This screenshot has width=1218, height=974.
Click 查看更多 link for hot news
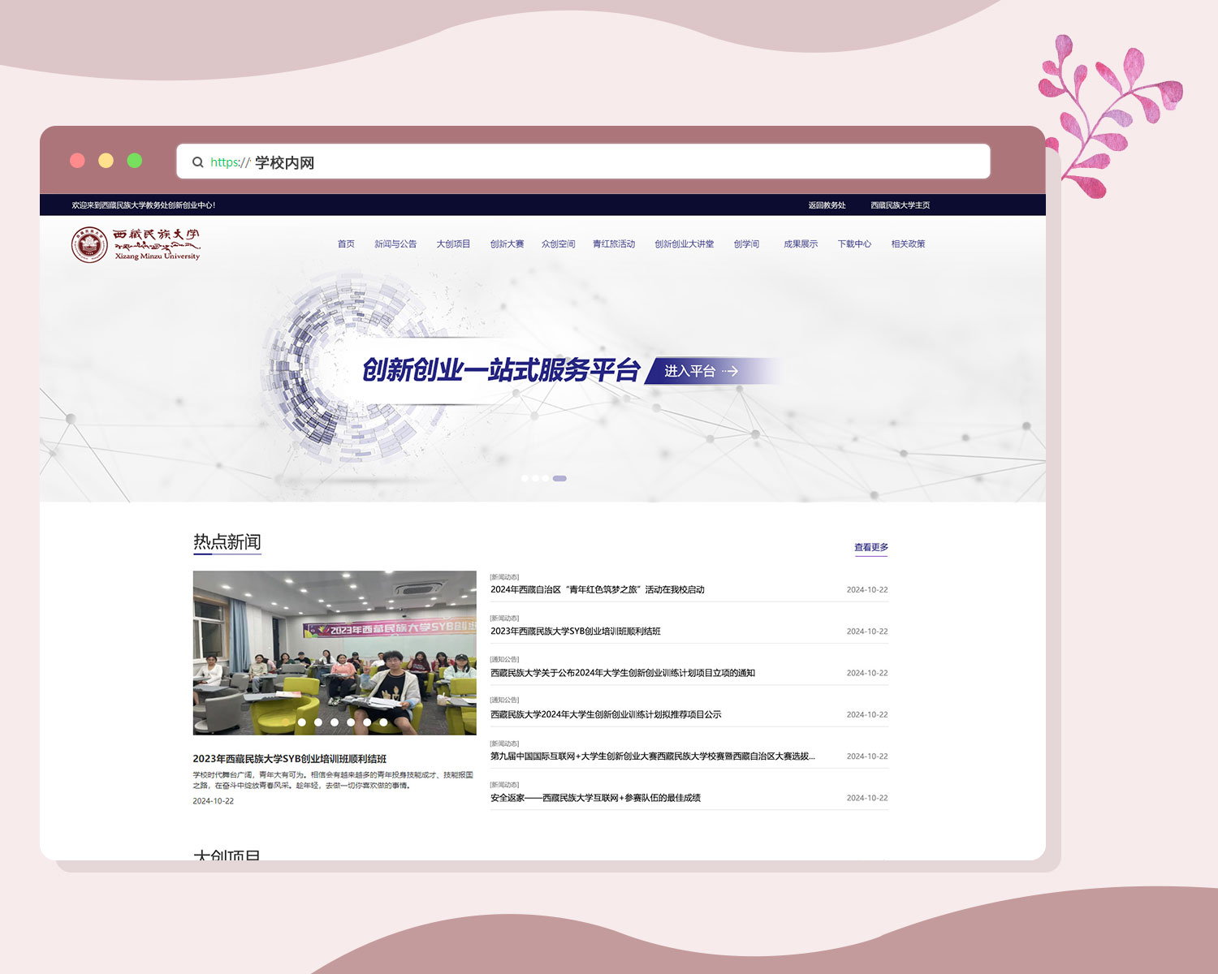point(870,547)
